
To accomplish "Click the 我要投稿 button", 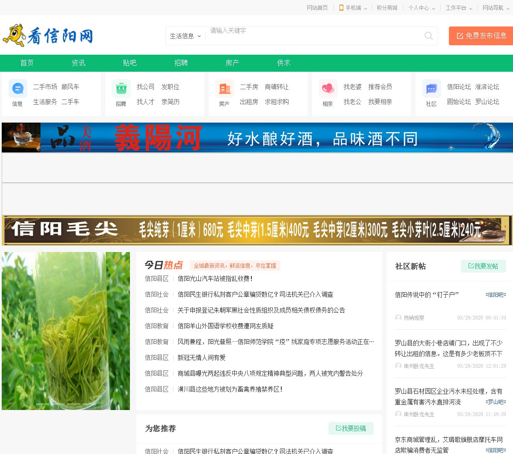I will coord(351,428).
